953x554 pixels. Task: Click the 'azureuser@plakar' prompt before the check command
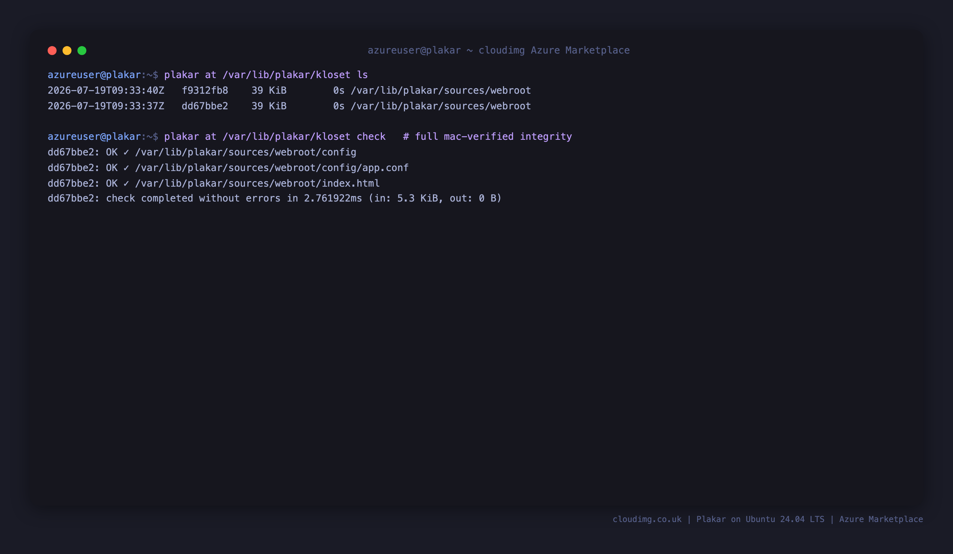pos(94,136)
